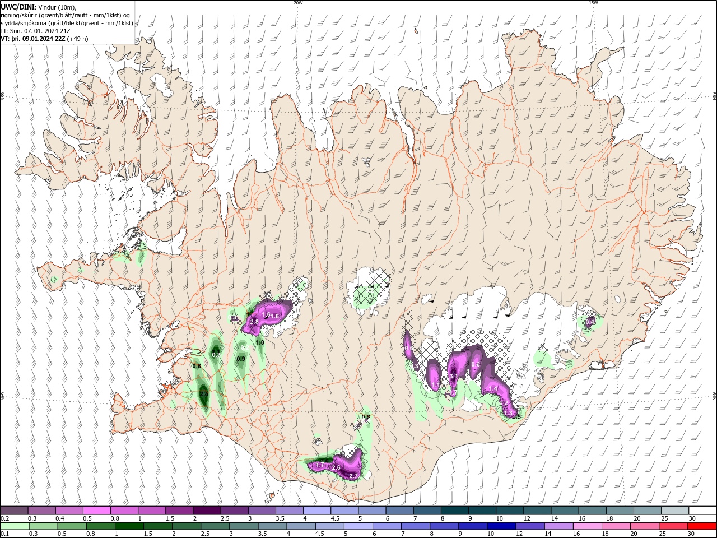This screenshot has width=717, height=538.
Task: Click the violet rain swatch labelled 12
Action: 530,526
